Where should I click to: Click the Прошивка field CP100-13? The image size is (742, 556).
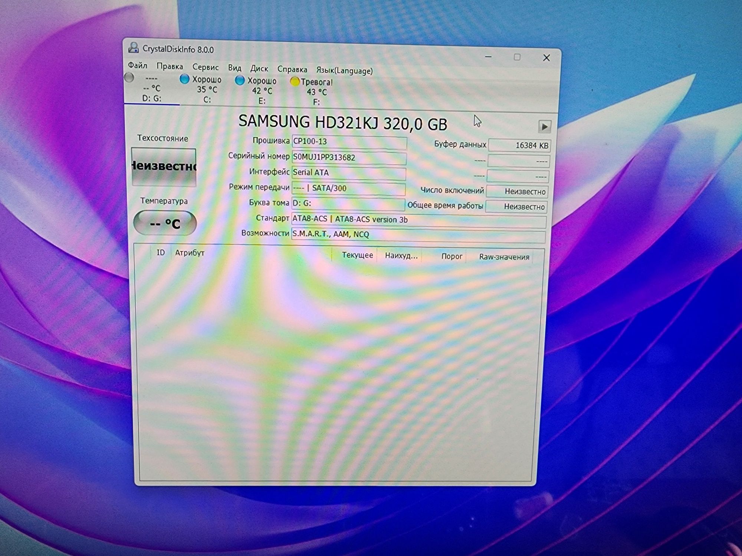[x=349, y=142]
